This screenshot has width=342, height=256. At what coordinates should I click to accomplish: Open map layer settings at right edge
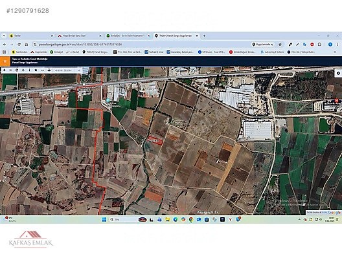338,73
